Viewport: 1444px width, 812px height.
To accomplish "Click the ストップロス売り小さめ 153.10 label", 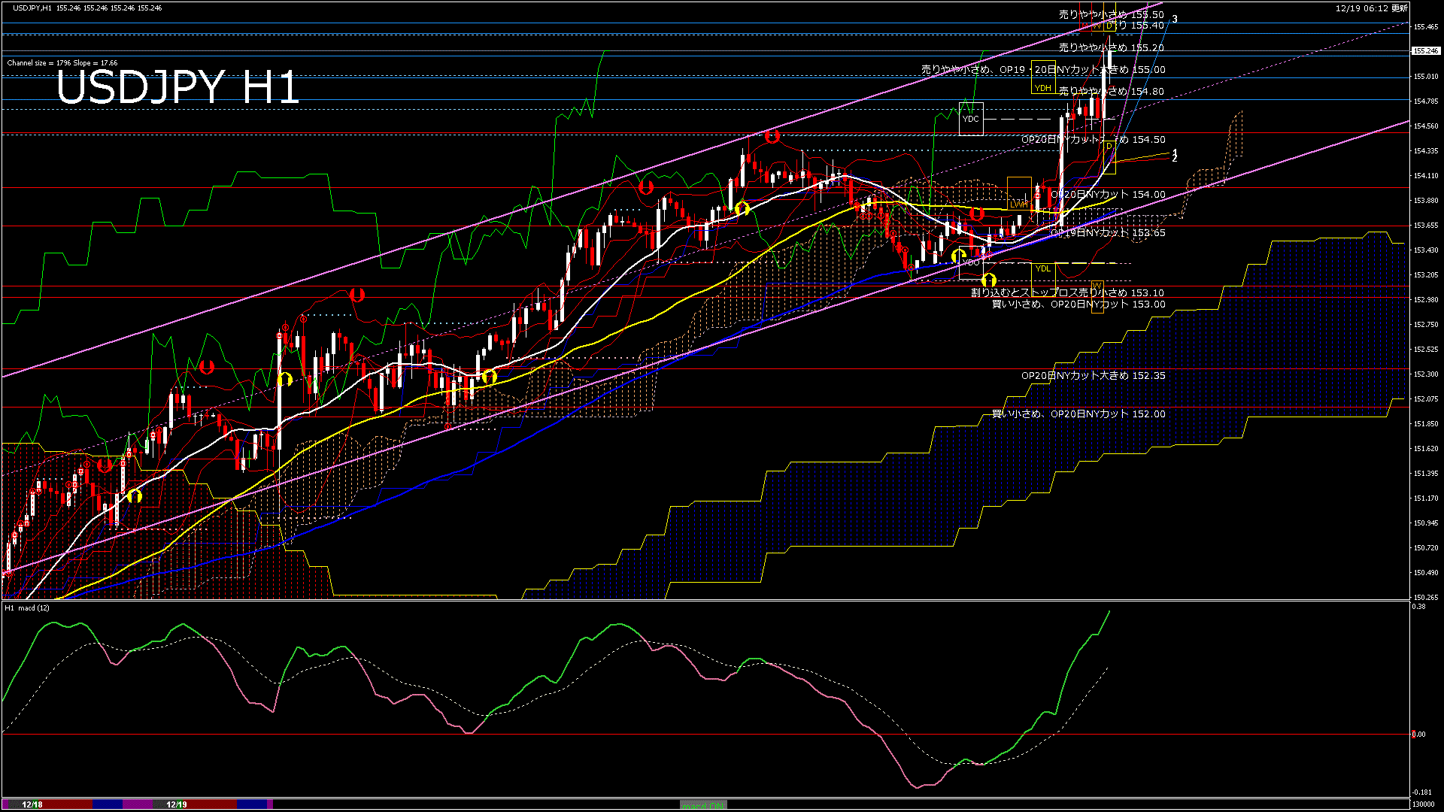I will click(x=1067, y=292).
